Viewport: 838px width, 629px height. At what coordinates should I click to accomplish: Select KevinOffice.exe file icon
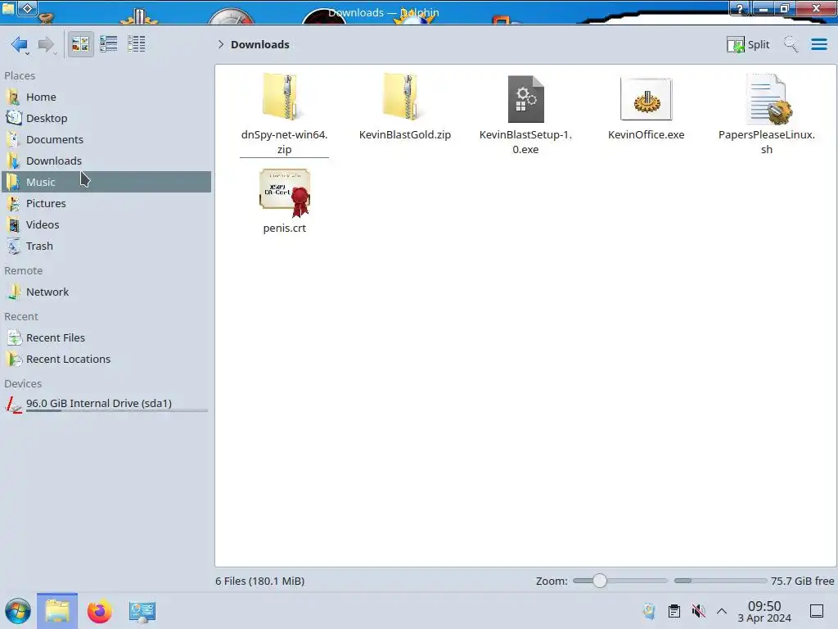(x=647, y=99)
